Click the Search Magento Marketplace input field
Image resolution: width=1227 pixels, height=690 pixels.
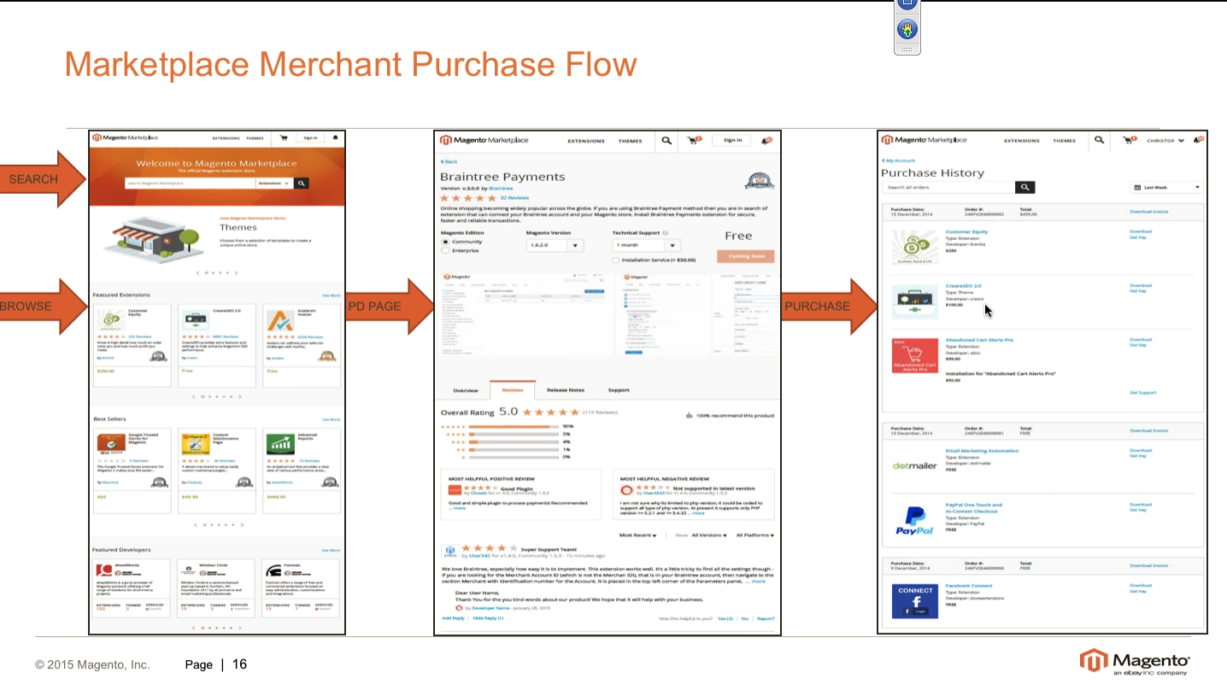click(190, 183)
